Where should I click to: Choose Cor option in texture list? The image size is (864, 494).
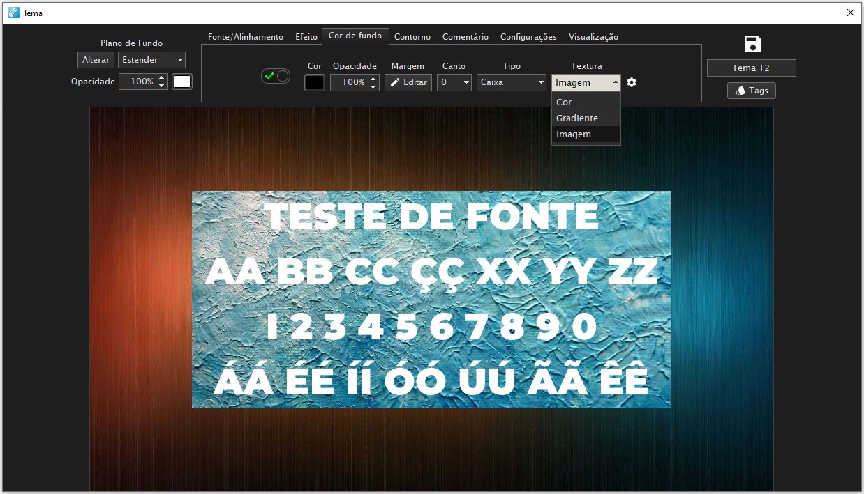[x=564, y=102]
